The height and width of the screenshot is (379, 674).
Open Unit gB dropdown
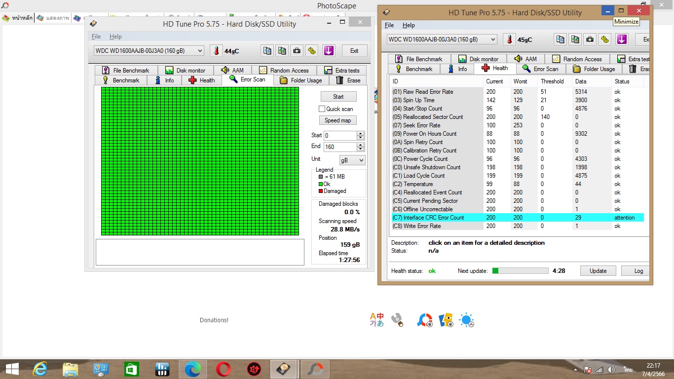pos(352,160)
